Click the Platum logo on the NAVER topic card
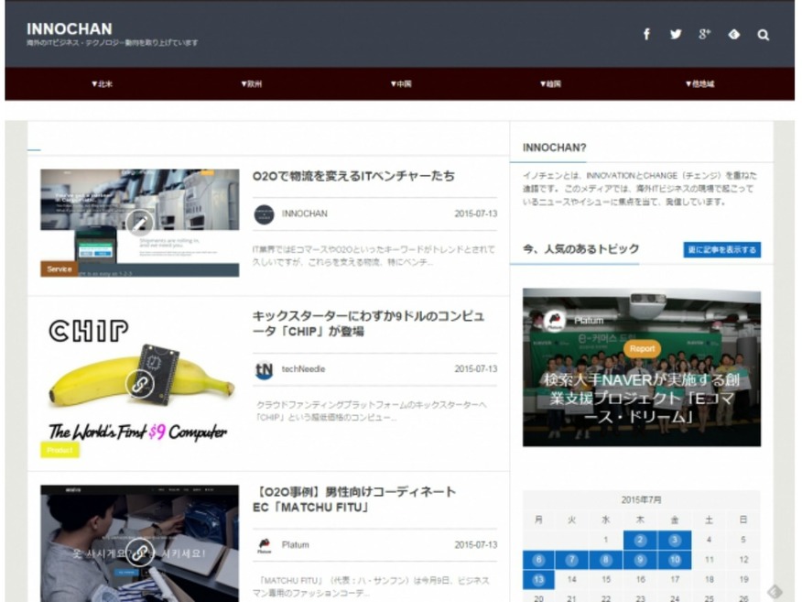This screenshot has width=802, height=602. pos(555,321)
